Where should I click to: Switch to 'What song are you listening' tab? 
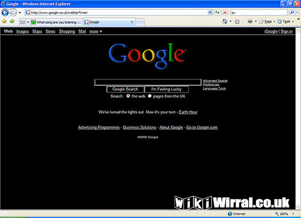tap(56, 22)
